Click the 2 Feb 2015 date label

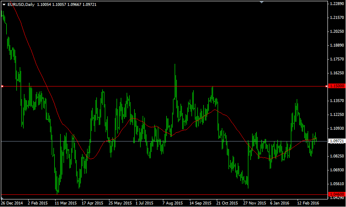(x=38, y=203)
